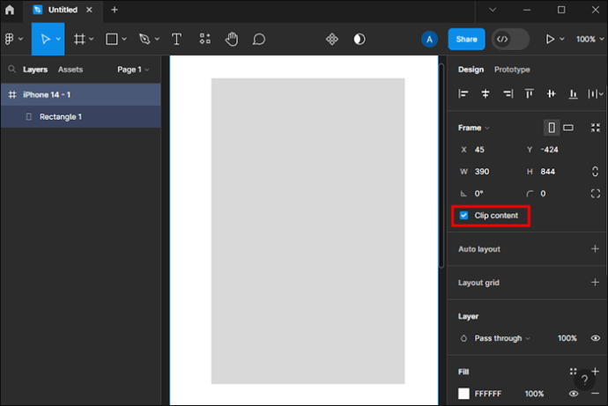
Task: Select the Text tool
Action: (176, 40)
